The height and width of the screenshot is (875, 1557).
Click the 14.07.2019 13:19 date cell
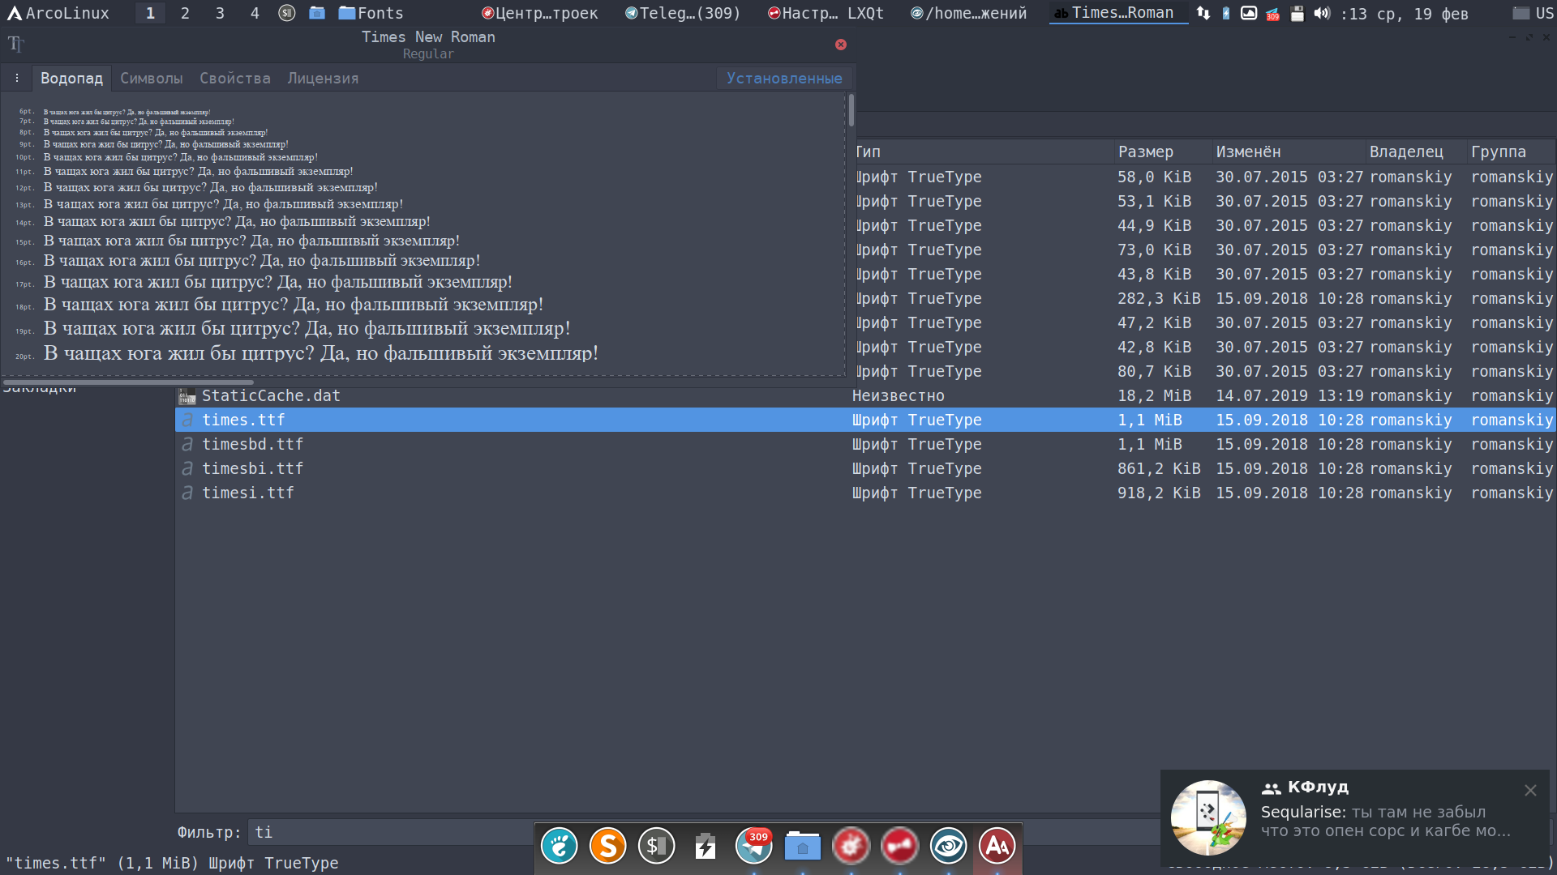point(1289,395)
